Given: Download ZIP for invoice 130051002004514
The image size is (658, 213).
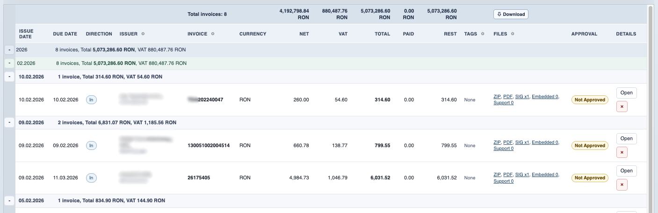Looking at the screenshot, I should [497, 142].
